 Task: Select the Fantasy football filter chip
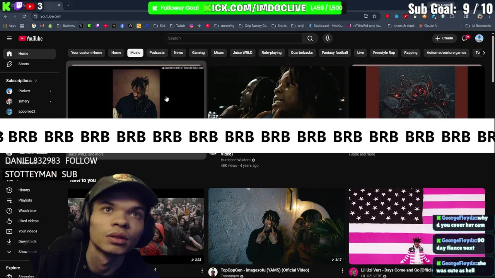pyautogui.click(x=335, y=53)
